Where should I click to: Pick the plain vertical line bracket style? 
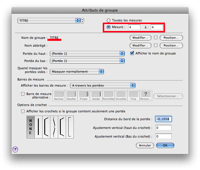click(x=38, y=127)
